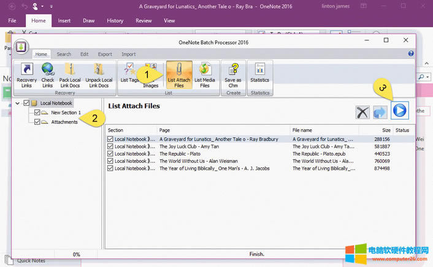Screen dimensions: 433x267
Task: Collapse the Local Notebook tree node
Action: pyautogui.click(x=17, y=103)
